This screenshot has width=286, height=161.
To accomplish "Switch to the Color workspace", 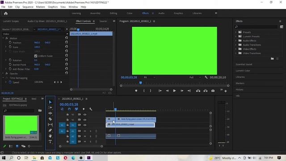I will pos(130,13).
